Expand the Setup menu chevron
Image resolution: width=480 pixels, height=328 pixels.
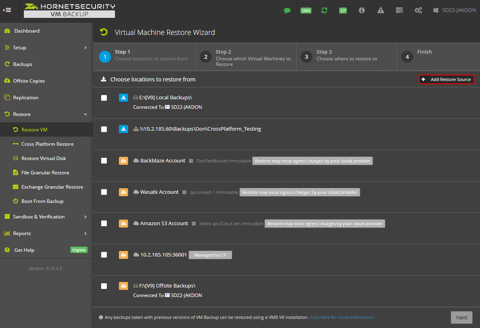(x=86, y=48)
